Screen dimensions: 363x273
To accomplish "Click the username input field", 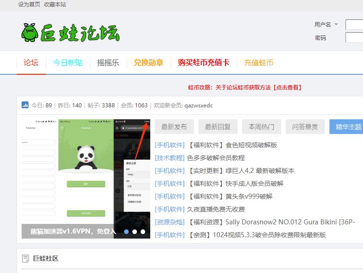I will pos(354,25).
